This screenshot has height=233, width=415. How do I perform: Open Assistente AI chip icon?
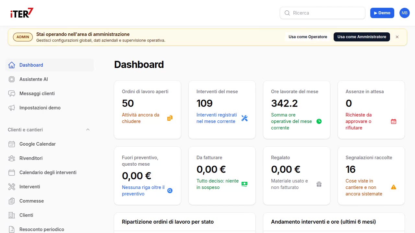tap(12, 79)
